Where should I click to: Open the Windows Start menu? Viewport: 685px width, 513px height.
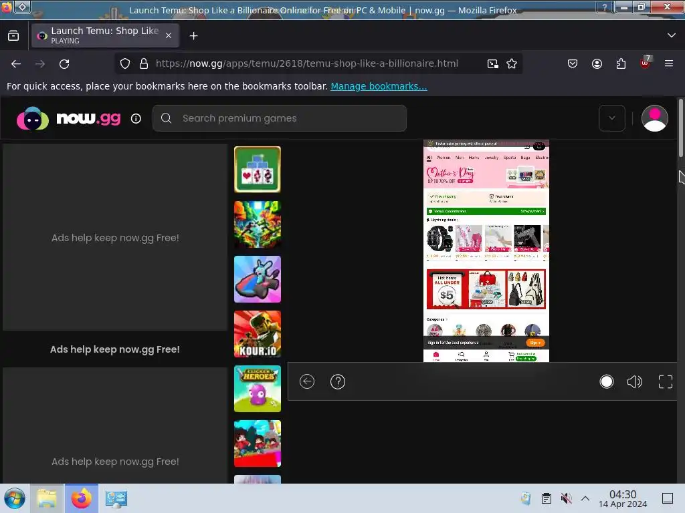pyautogui.click(x=14, y=498)
